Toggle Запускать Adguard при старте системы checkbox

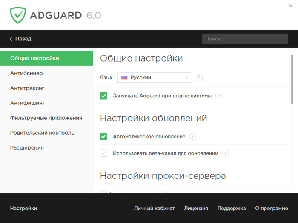tap(103, 96)
